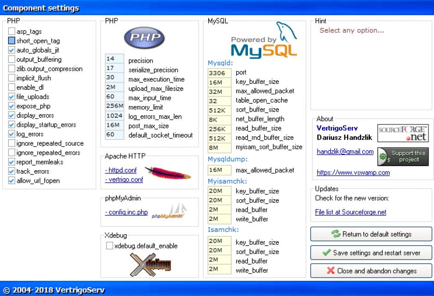
Task: Check the implicit_flush box
Action: [12, 78]
